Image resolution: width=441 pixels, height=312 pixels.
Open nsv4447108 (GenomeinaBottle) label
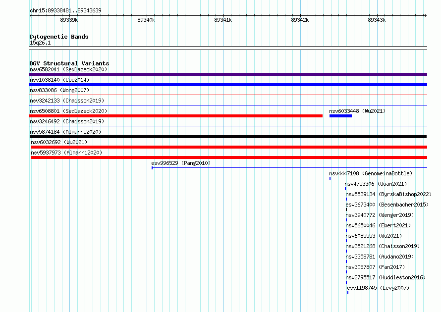(x=371, y=173)
